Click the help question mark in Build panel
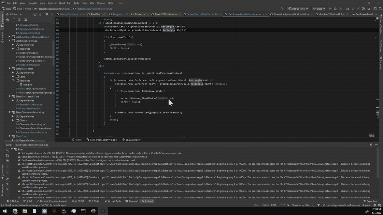383x215 pixels. click(7, 184)
